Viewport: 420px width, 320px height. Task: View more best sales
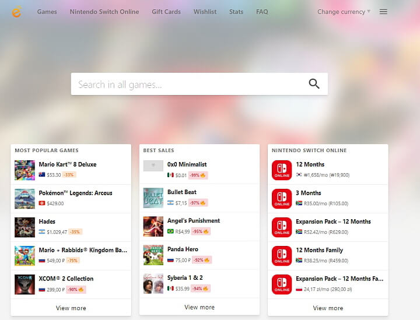point(199,307)
